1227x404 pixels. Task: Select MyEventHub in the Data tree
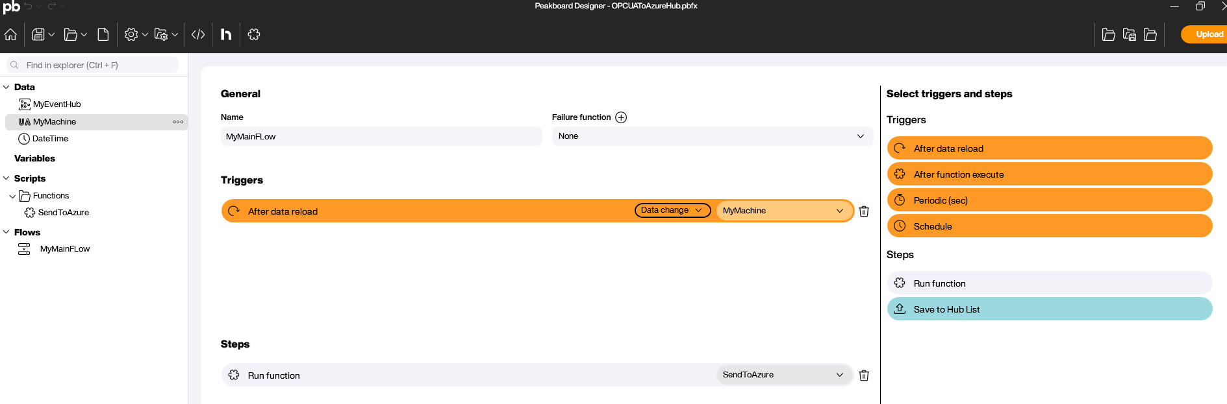(x=57, y=104)
